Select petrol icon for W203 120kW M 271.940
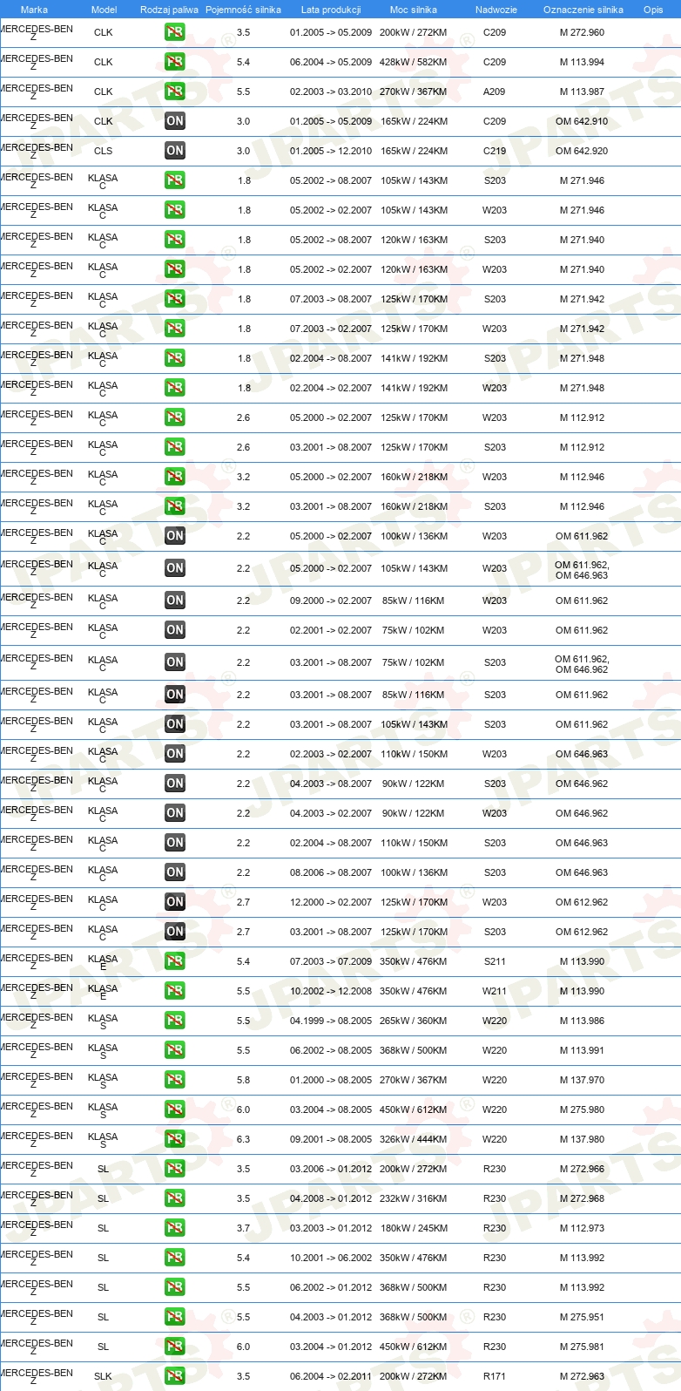Image resolution: width=681 pixels, height=1391 pixels. click(175, 269)
